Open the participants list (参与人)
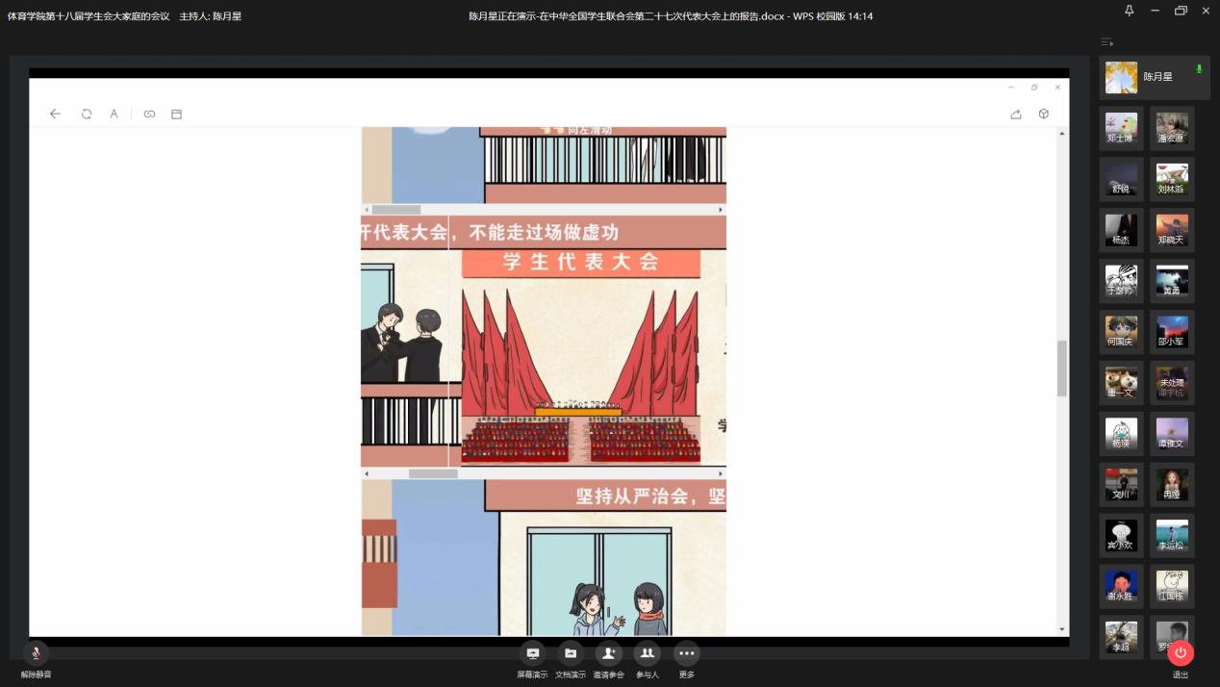 [x=648, y=654]
